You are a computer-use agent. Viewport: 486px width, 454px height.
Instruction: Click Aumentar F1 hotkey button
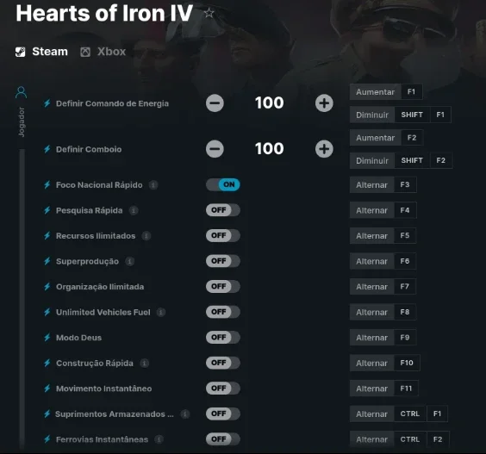(x=386, y=91)
